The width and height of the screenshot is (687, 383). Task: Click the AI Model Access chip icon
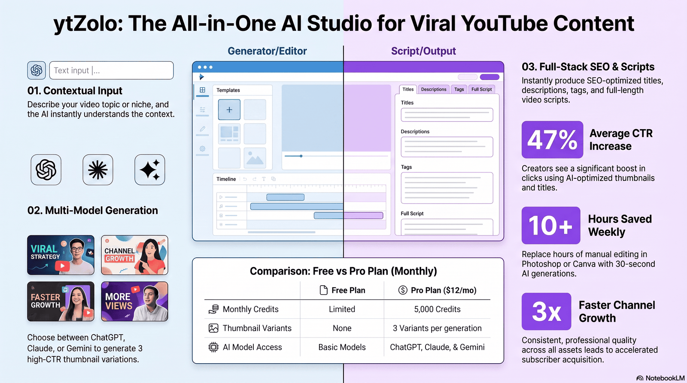coord(213,347)
